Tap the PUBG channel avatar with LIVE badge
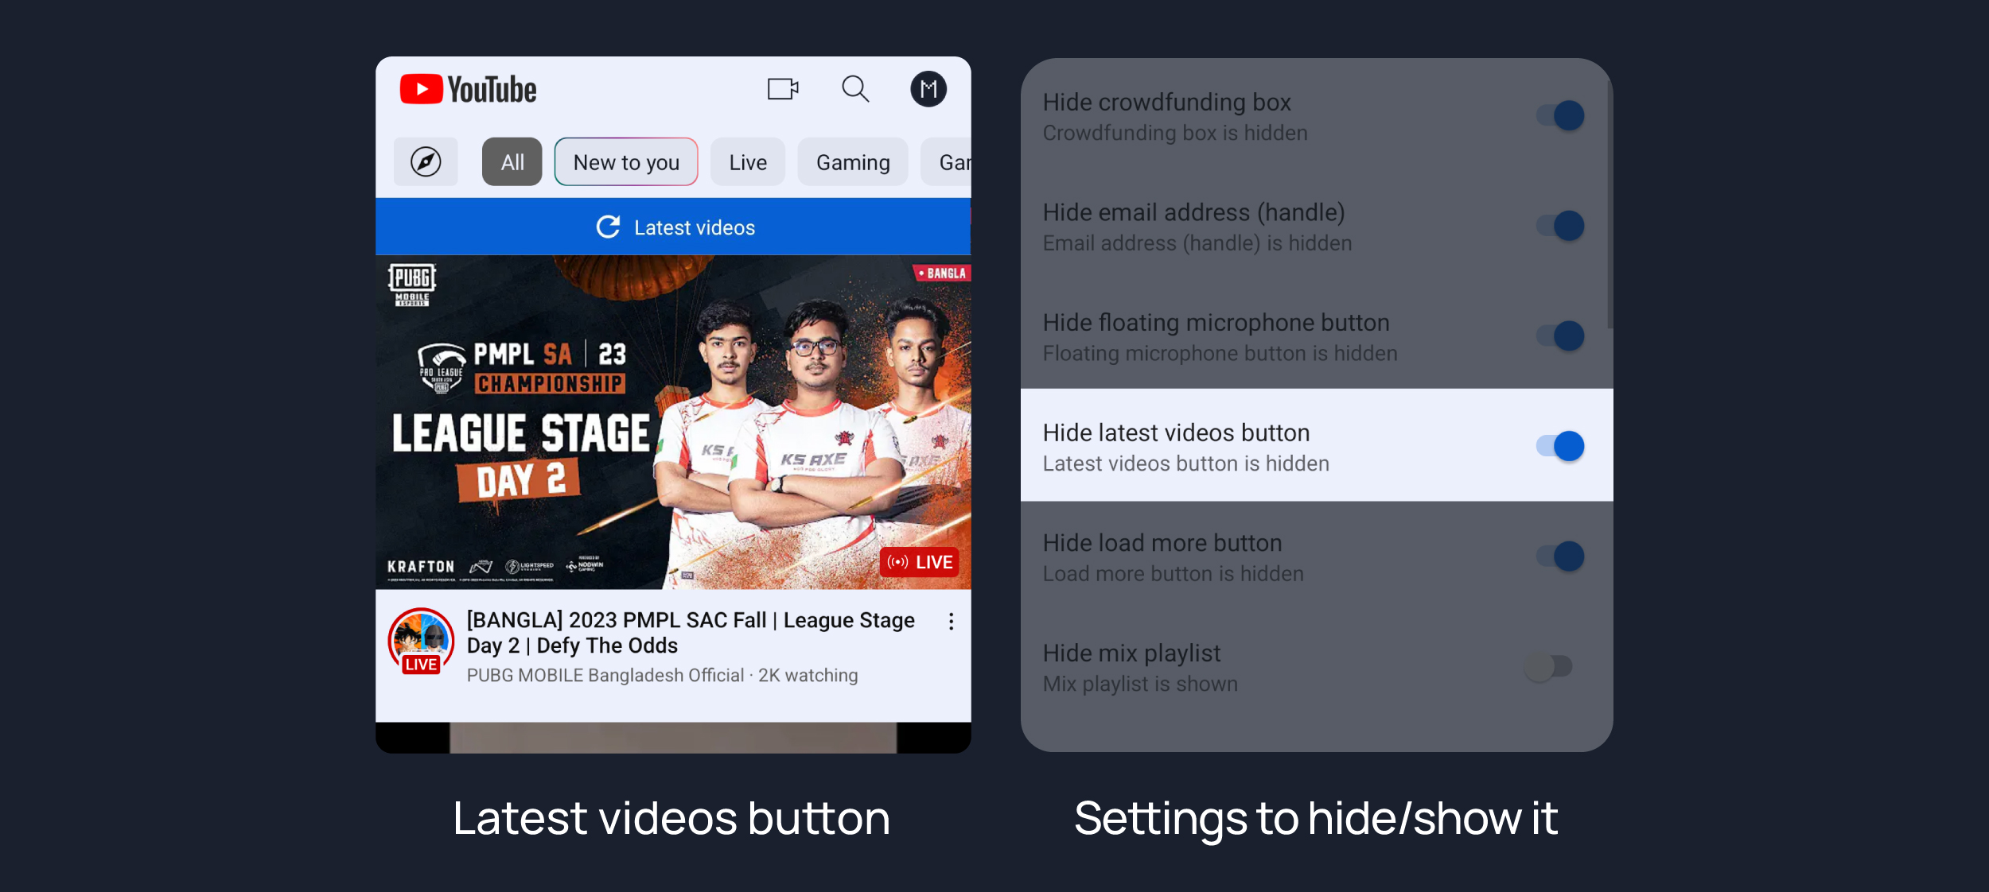 point(421,641)
